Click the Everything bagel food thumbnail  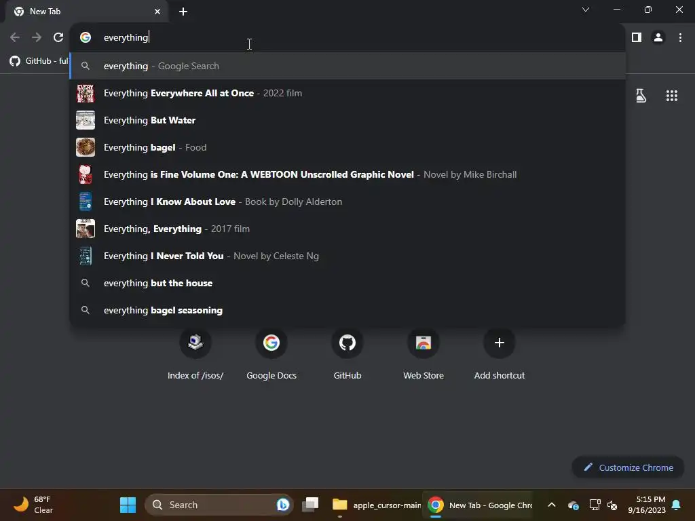click(x=86, y=147)
